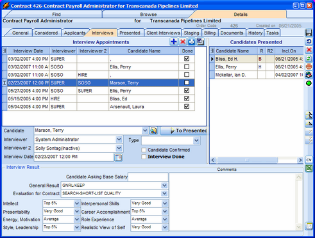Screen dimensions: 315x238
Task: Add a new interview appointment with the blue plus
Action: point(174,42)
